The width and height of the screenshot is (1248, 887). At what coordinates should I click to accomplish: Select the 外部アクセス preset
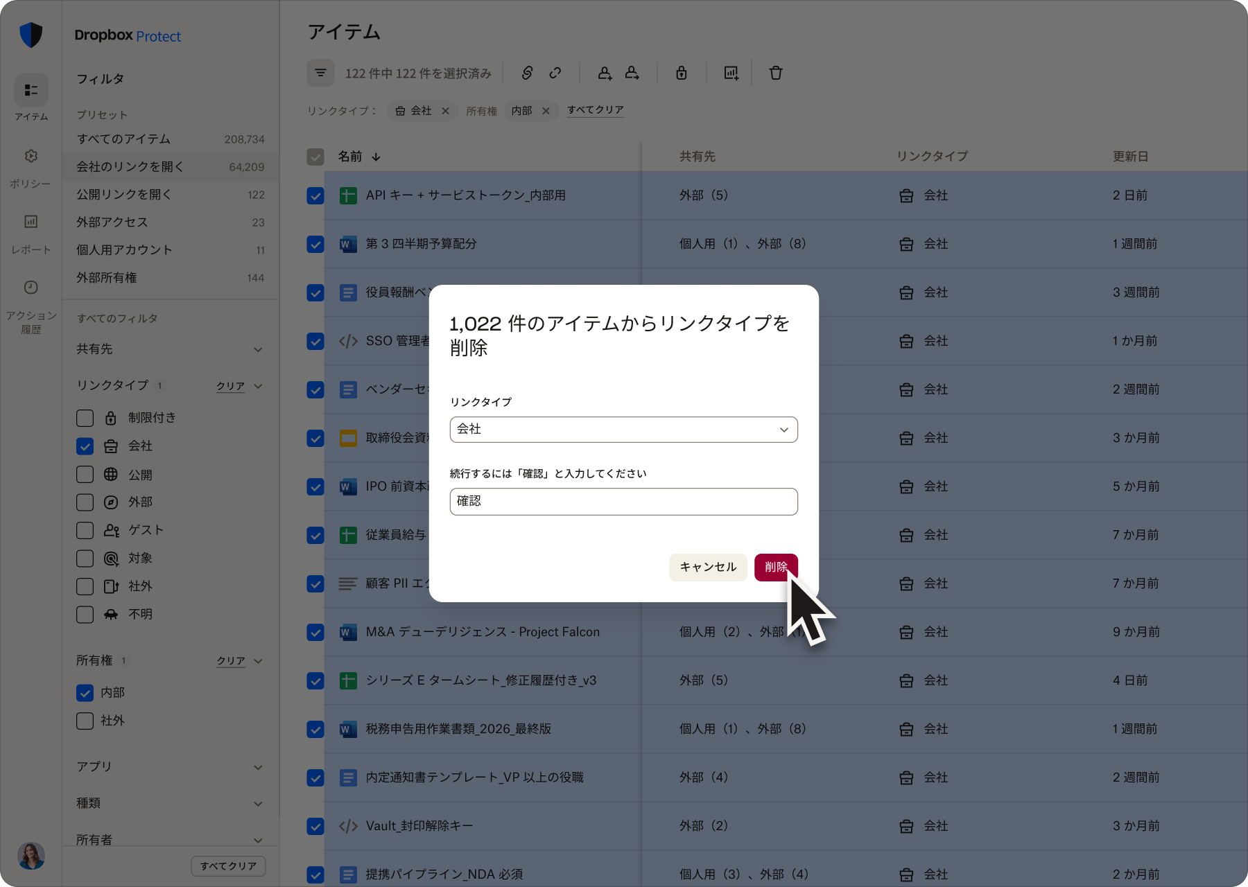(171, 222)
